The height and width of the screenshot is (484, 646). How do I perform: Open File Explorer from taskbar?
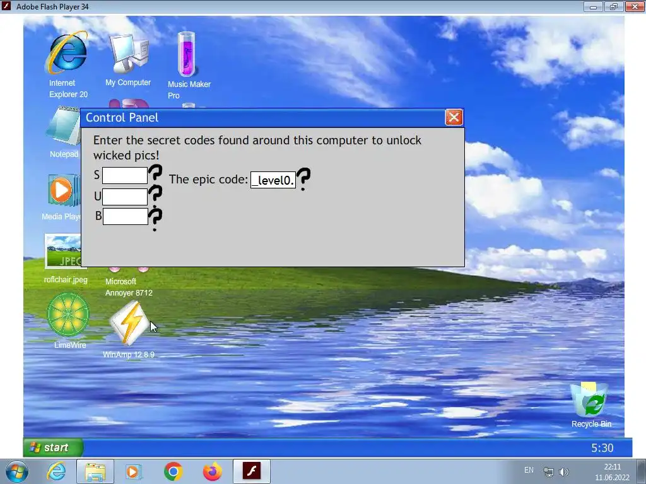95,471
